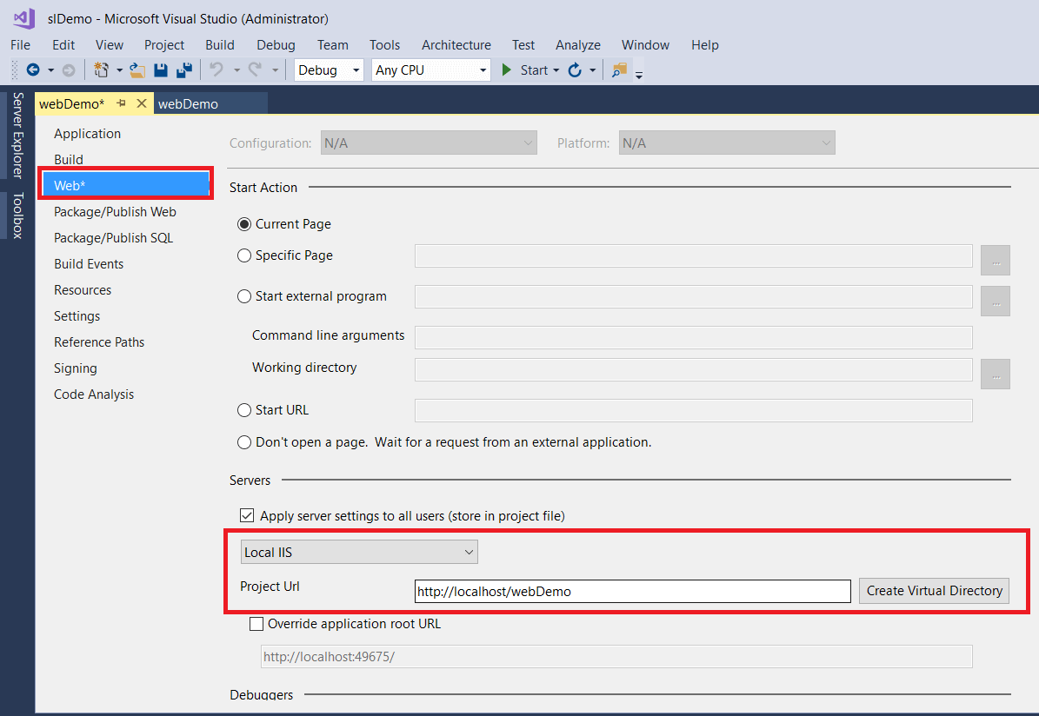Expand the Undo history dropdown arrow
The width and height of the screenshot is (1039, 716).
(x=236, y=70)
